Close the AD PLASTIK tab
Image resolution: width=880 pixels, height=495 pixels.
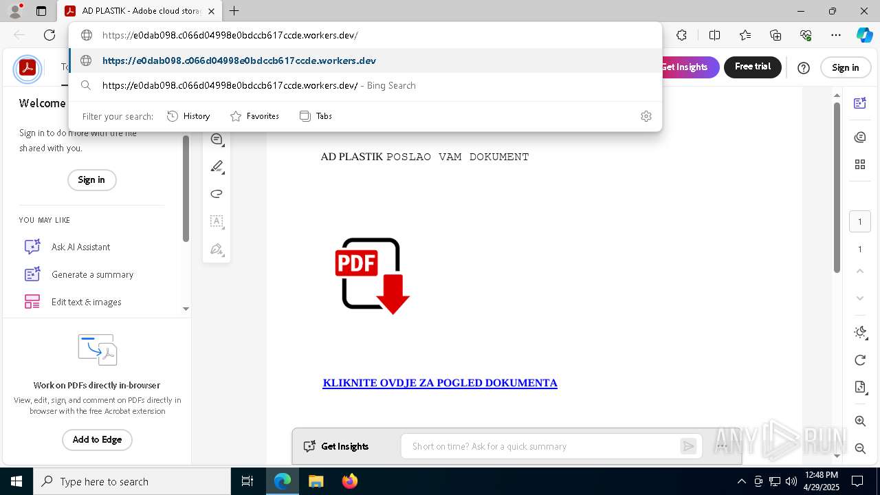point(211,11)
